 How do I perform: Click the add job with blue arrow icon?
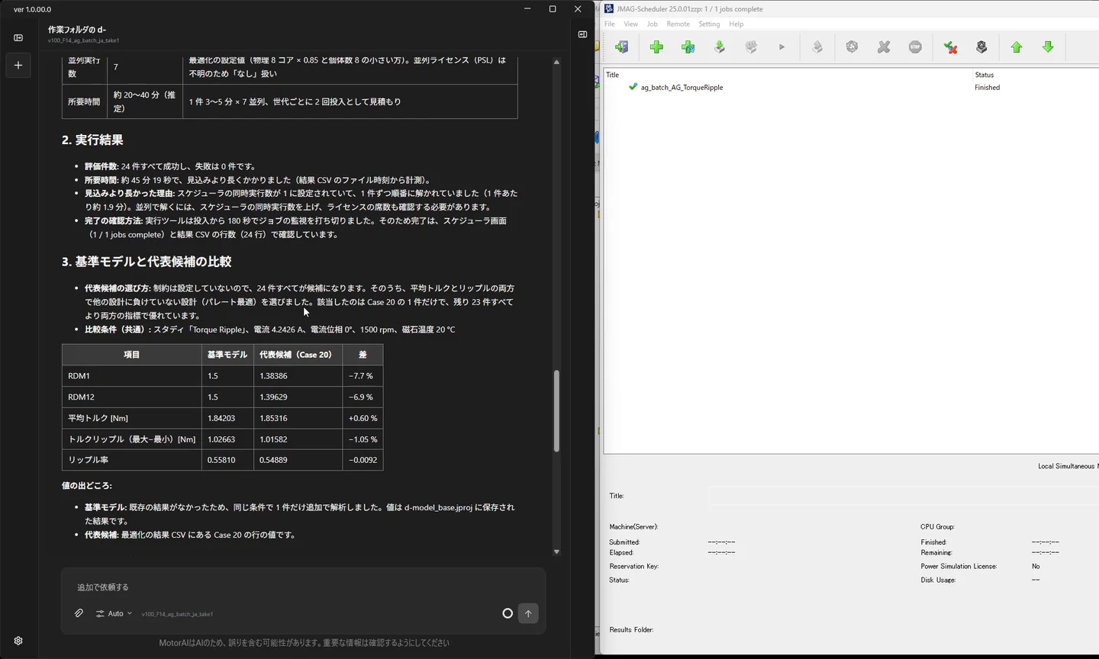[688, 47]
